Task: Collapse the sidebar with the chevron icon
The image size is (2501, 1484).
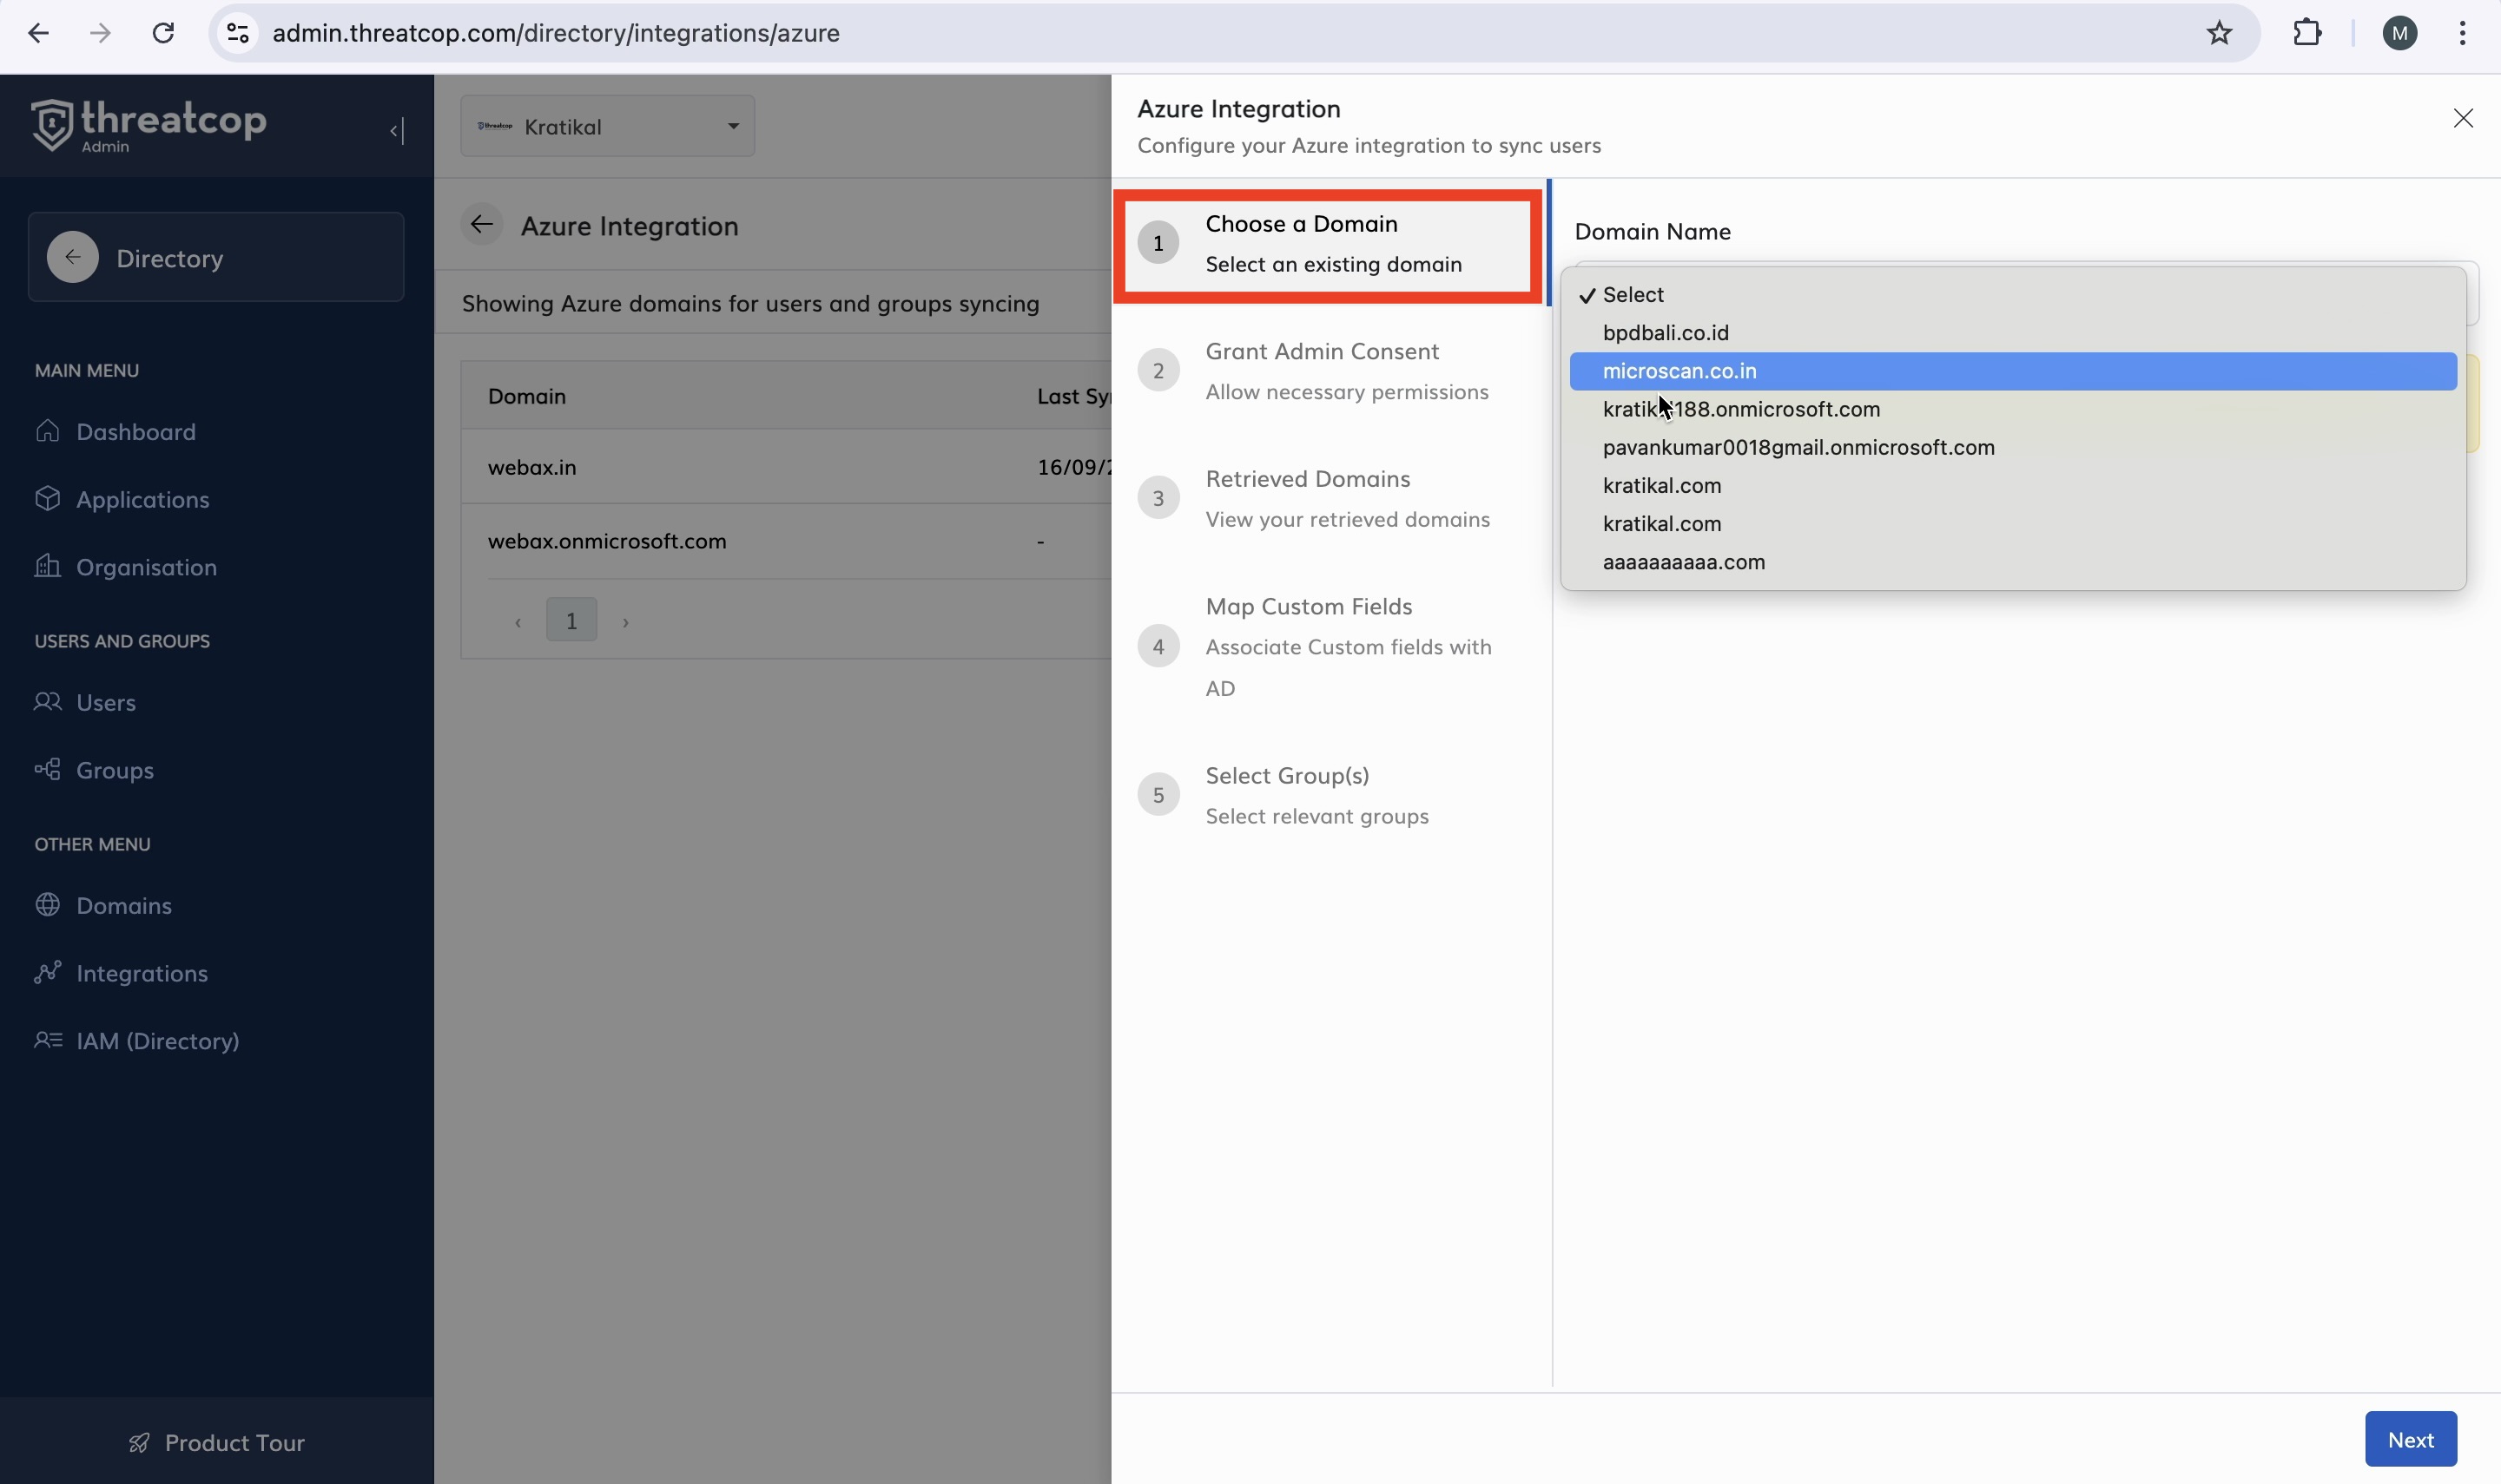Action: [x=397, y=131]
